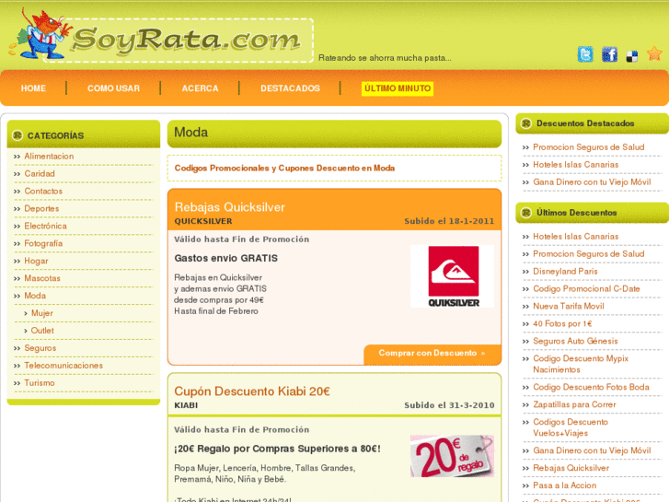Open Seguros Auto Génesis link
This screenshot has width=669, height=502.
click(x=575, y=342)
